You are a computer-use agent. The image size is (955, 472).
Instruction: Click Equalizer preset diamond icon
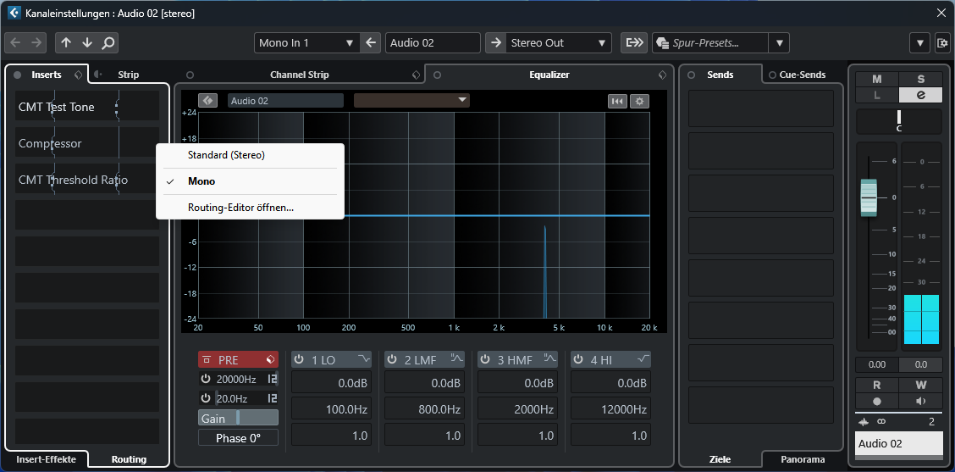click(663, 75)
